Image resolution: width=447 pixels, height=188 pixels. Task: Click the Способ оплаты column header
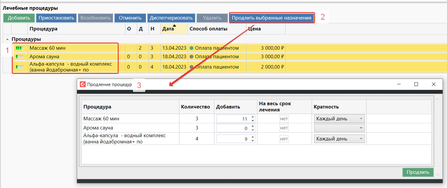click(x=208, y=29)
